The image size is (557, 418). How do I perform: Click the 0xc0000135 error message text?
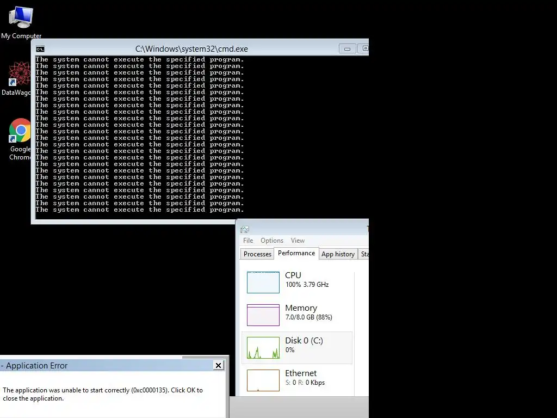103,394
